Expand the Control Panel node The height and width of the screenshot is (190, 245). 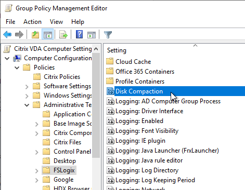36,152
